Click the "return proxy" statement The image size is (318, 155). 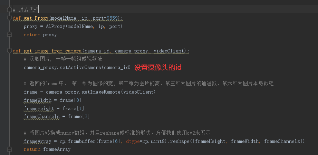pyautogui.click(x=40, y=35)
